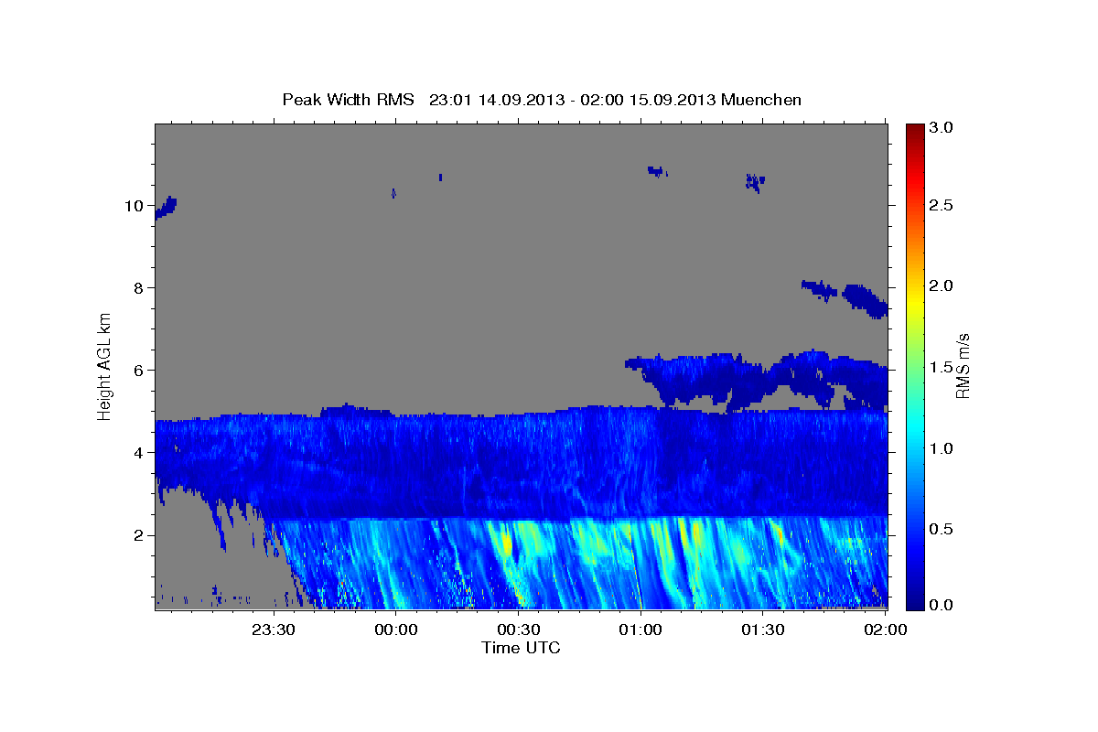Click the colorbar value 0.5
This screenshot has height=732, width=1098.
(x=942, y=529)
